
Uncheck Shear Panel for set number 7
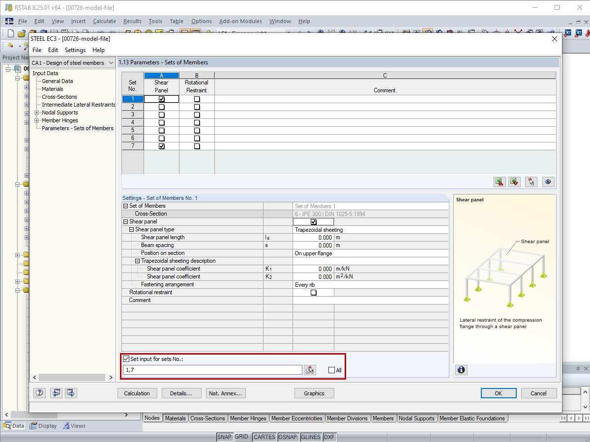click(161, 146)
